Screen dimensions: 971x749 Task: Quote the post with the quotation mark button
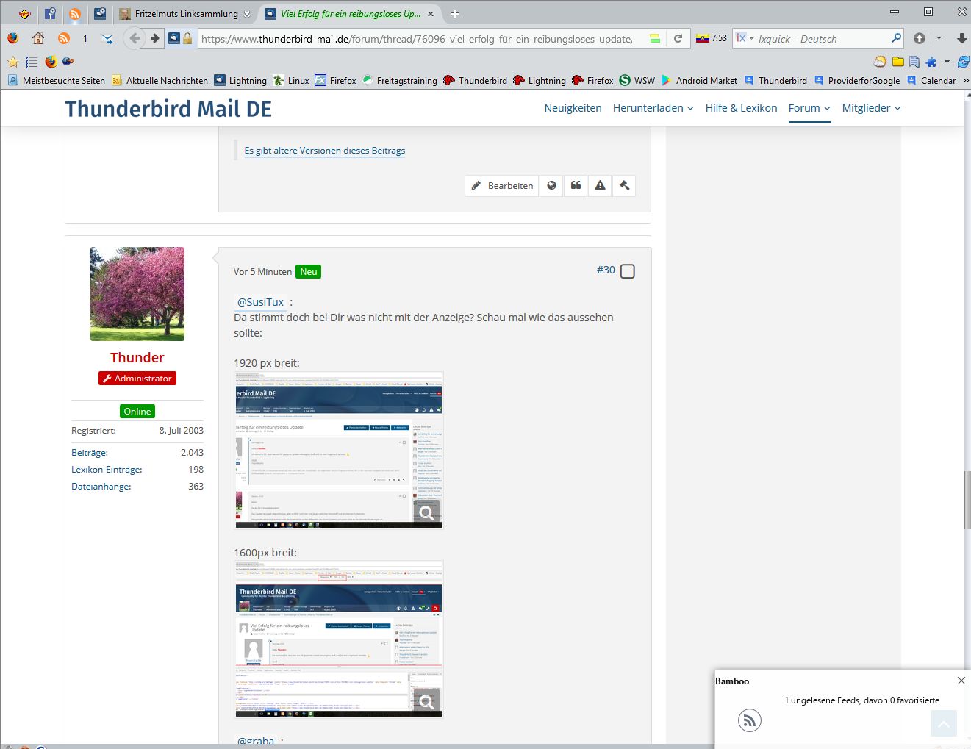[x=576, y=185]
